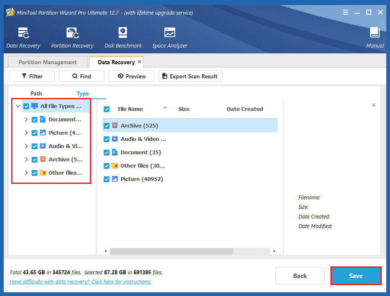Open the Data Recovery tool icon
This screenshot has width=390, height=296.
coord(23,33)
